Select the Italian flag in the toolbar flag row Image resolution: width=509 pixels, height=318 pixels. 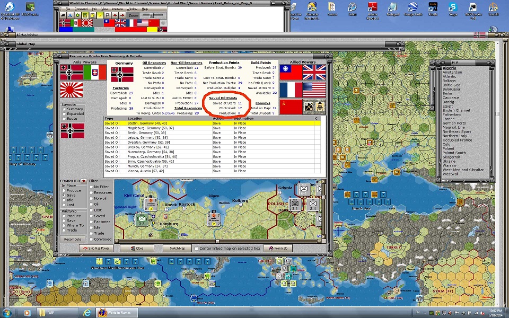tap(76, 23)
